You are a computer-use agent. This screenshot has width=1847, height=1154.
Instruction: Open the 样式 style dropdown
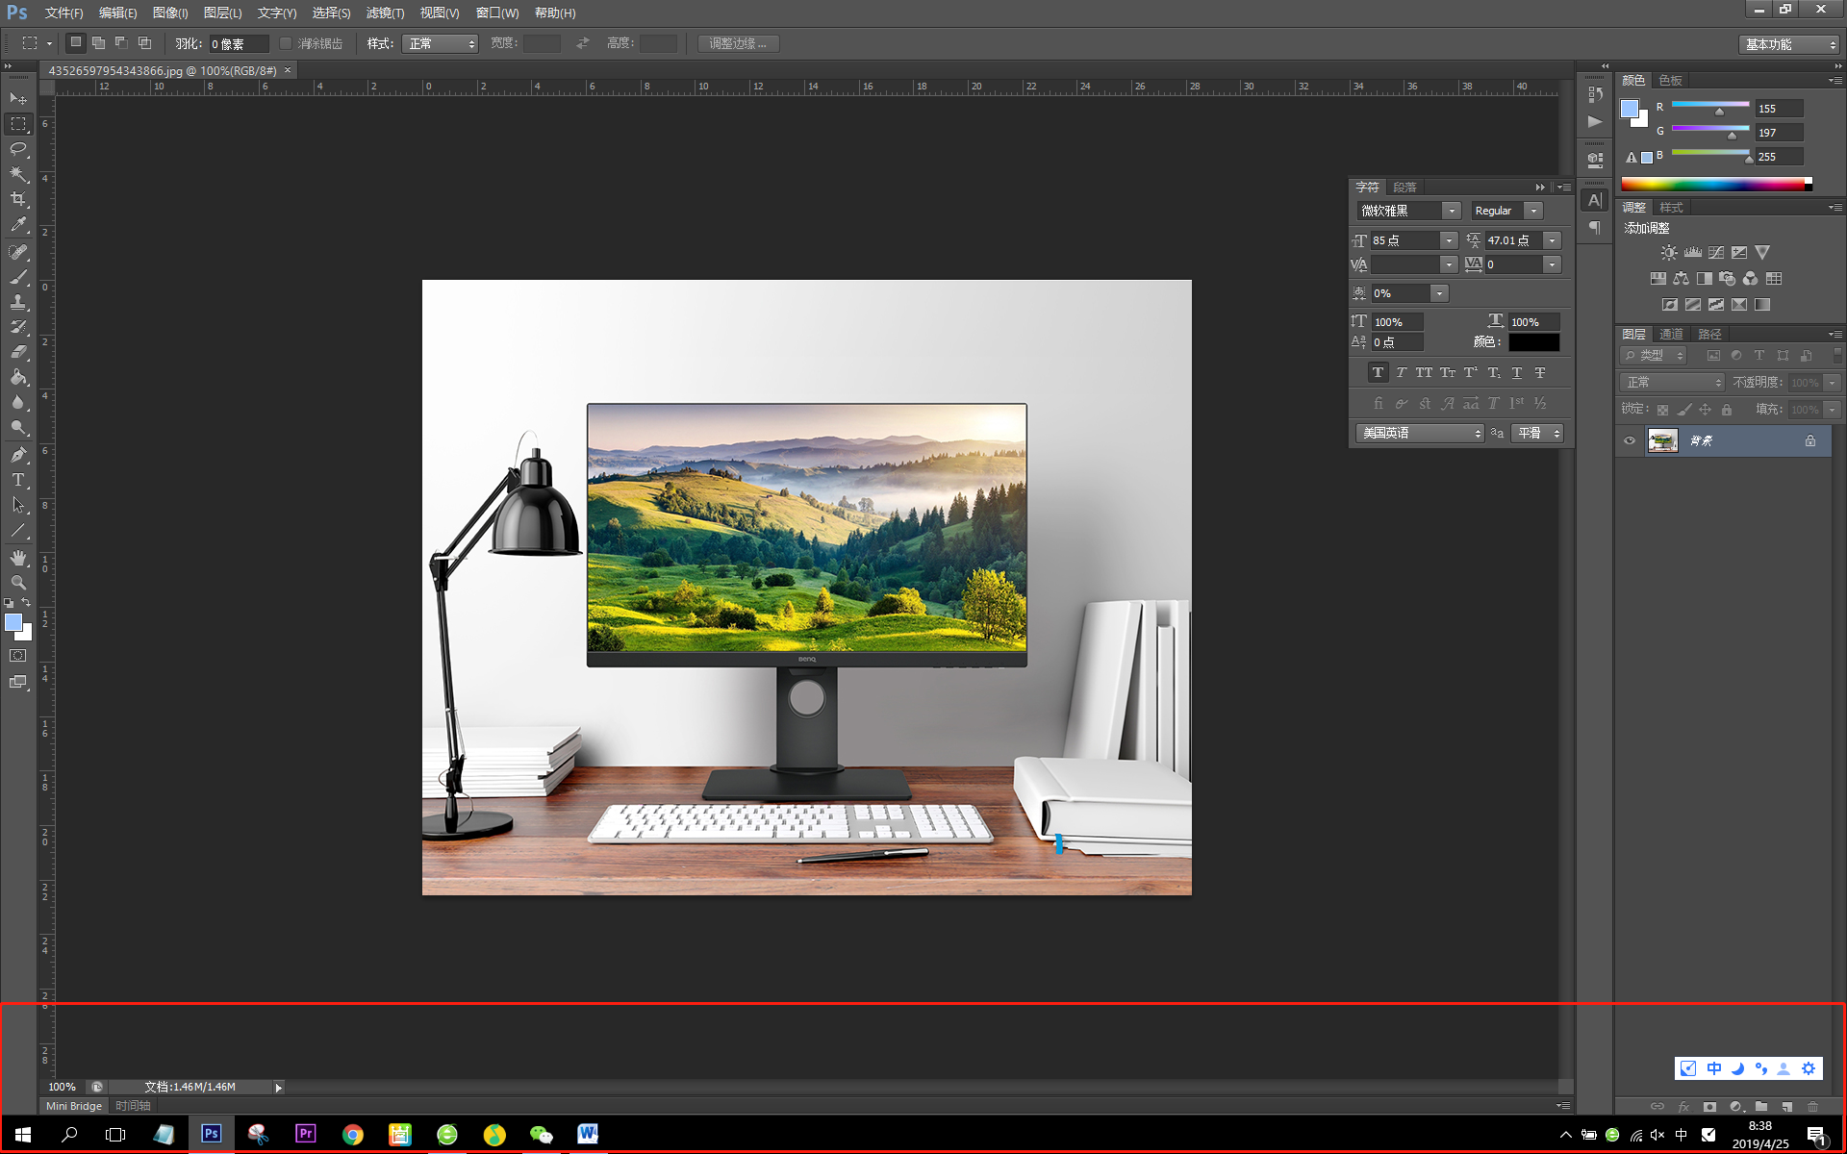click(441, 43)
